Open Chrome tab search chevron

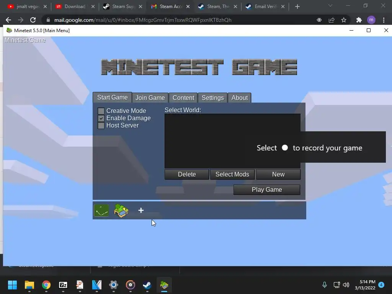(x=330, y=5)
